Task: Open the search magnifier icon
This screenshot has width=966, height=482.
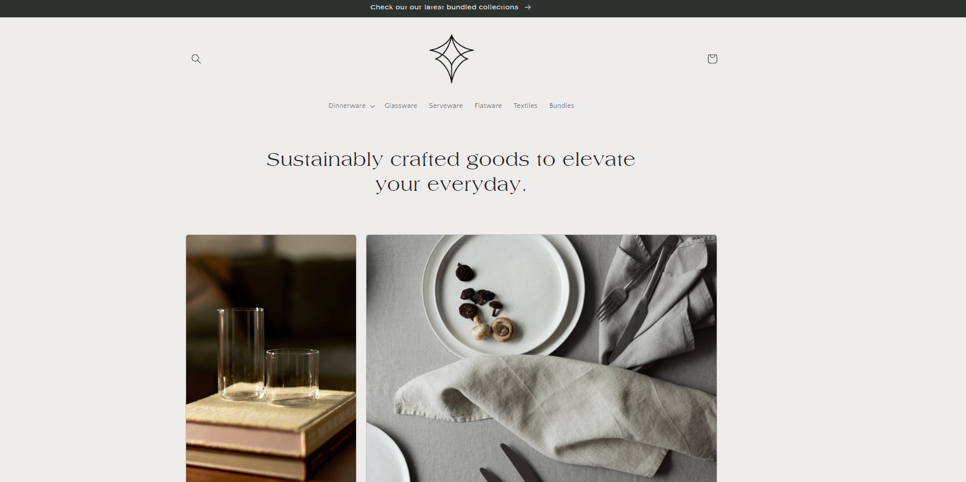Action: [196, 59]
